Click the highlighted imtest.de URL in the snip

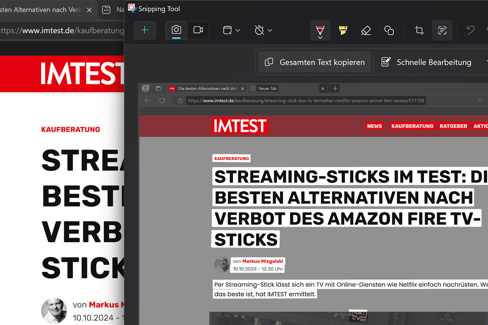pyautogui.click(x=306, y=100)
